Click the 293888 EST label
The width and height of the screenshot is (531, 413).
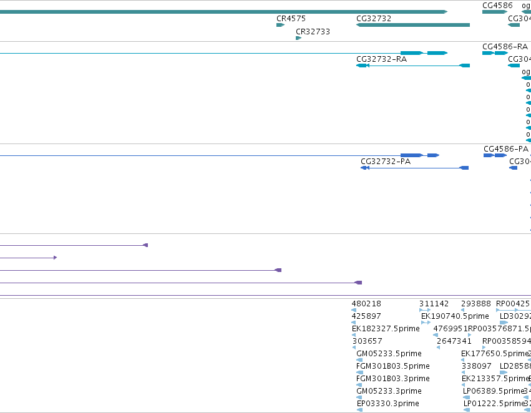coord(476,304)
